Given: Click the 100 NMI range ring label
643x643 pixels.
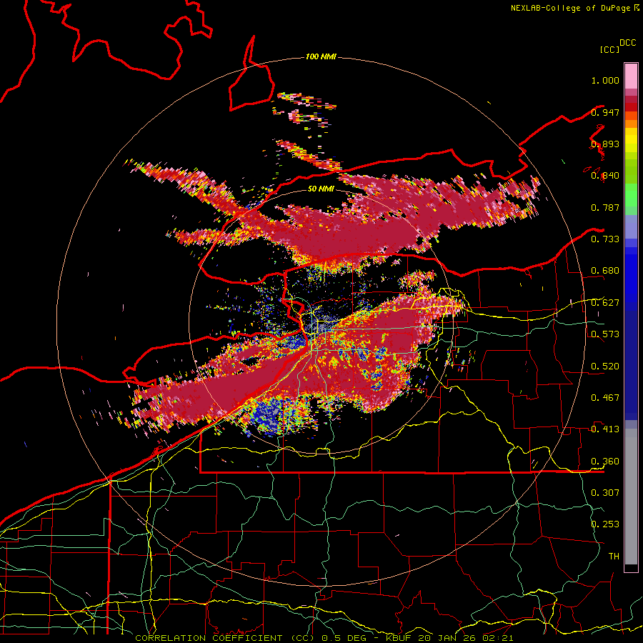Looking at the screenshot, I should 321,56.
